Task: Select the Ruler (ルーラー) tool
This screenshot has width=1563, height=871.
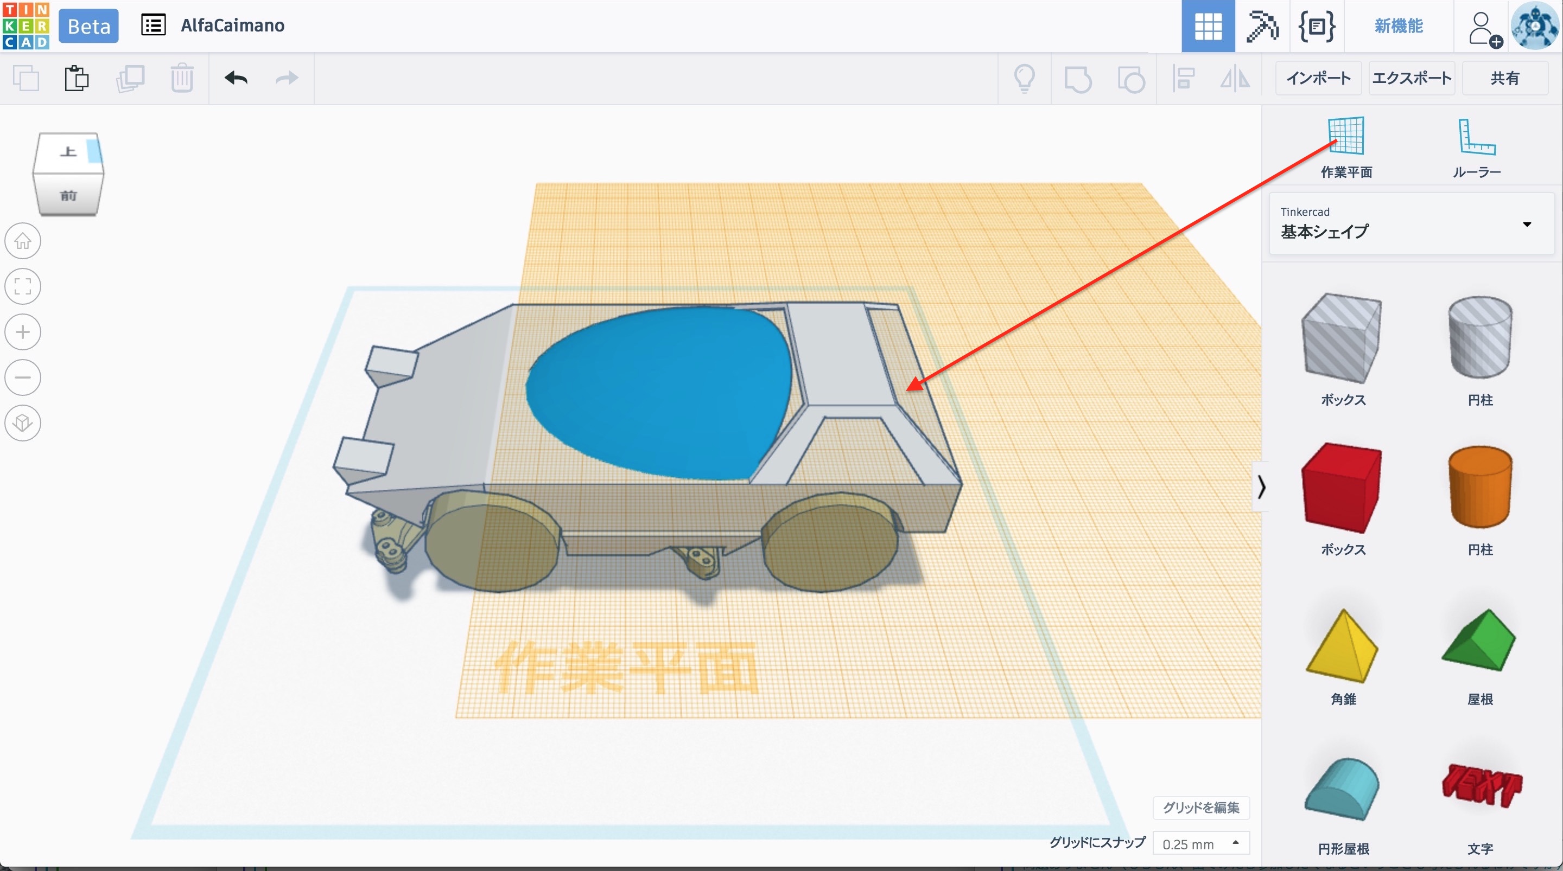Action: click(x=1476, y=137)
